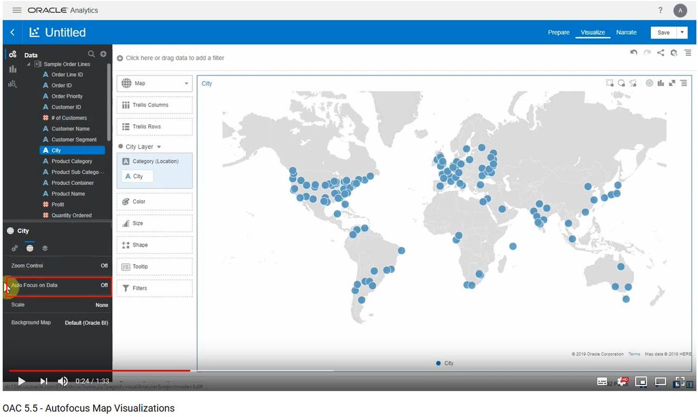Share the project via share icon
This screenshot has height=417, width=698.
pos(661,53)
